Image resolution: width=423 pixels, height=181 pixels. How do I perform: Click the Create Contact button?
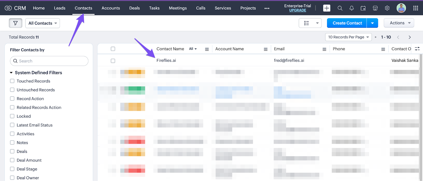click(x=347, y=23)
